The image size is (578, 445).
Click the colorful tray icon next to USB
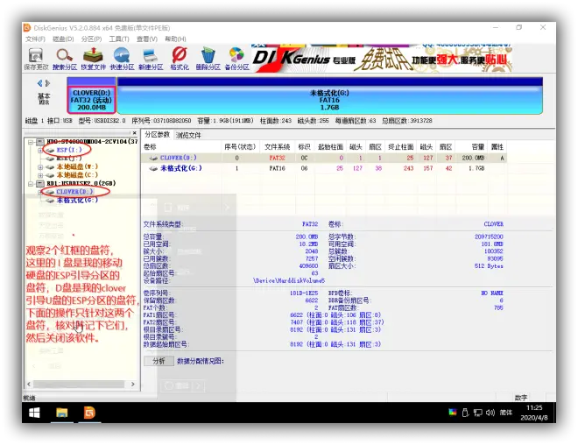pos(453,412)
